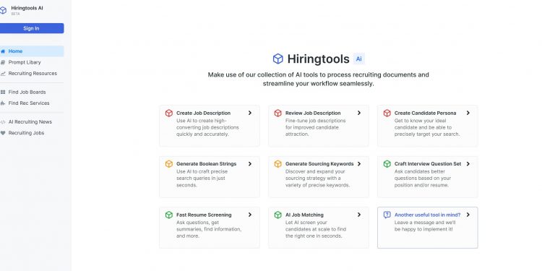Viewport: 542px width, 271px height.
Task: Click the Sign In button
Action: pos(32,28)
